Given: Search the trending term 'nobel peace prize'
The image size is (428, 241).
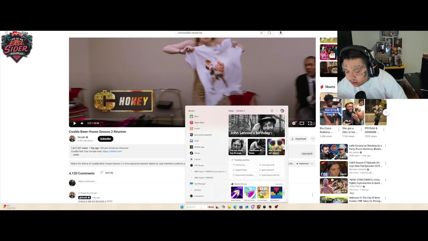Looking at the screenshot, I should (x=270, y=175).
